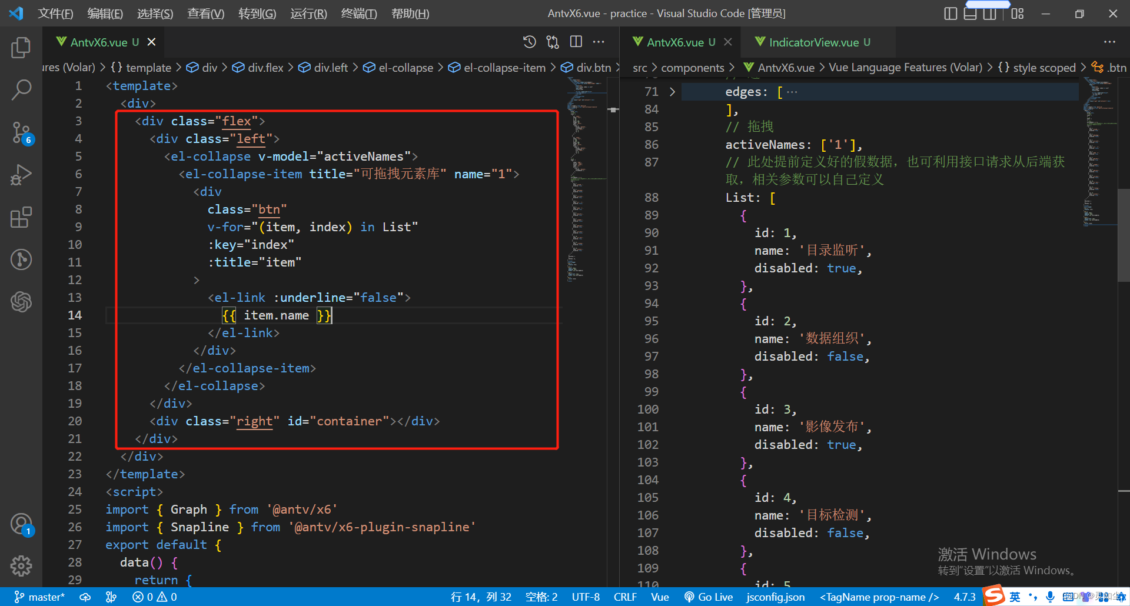Open timeline history for left editor
Screen dimensions: 1130x606
coord(530,42)
